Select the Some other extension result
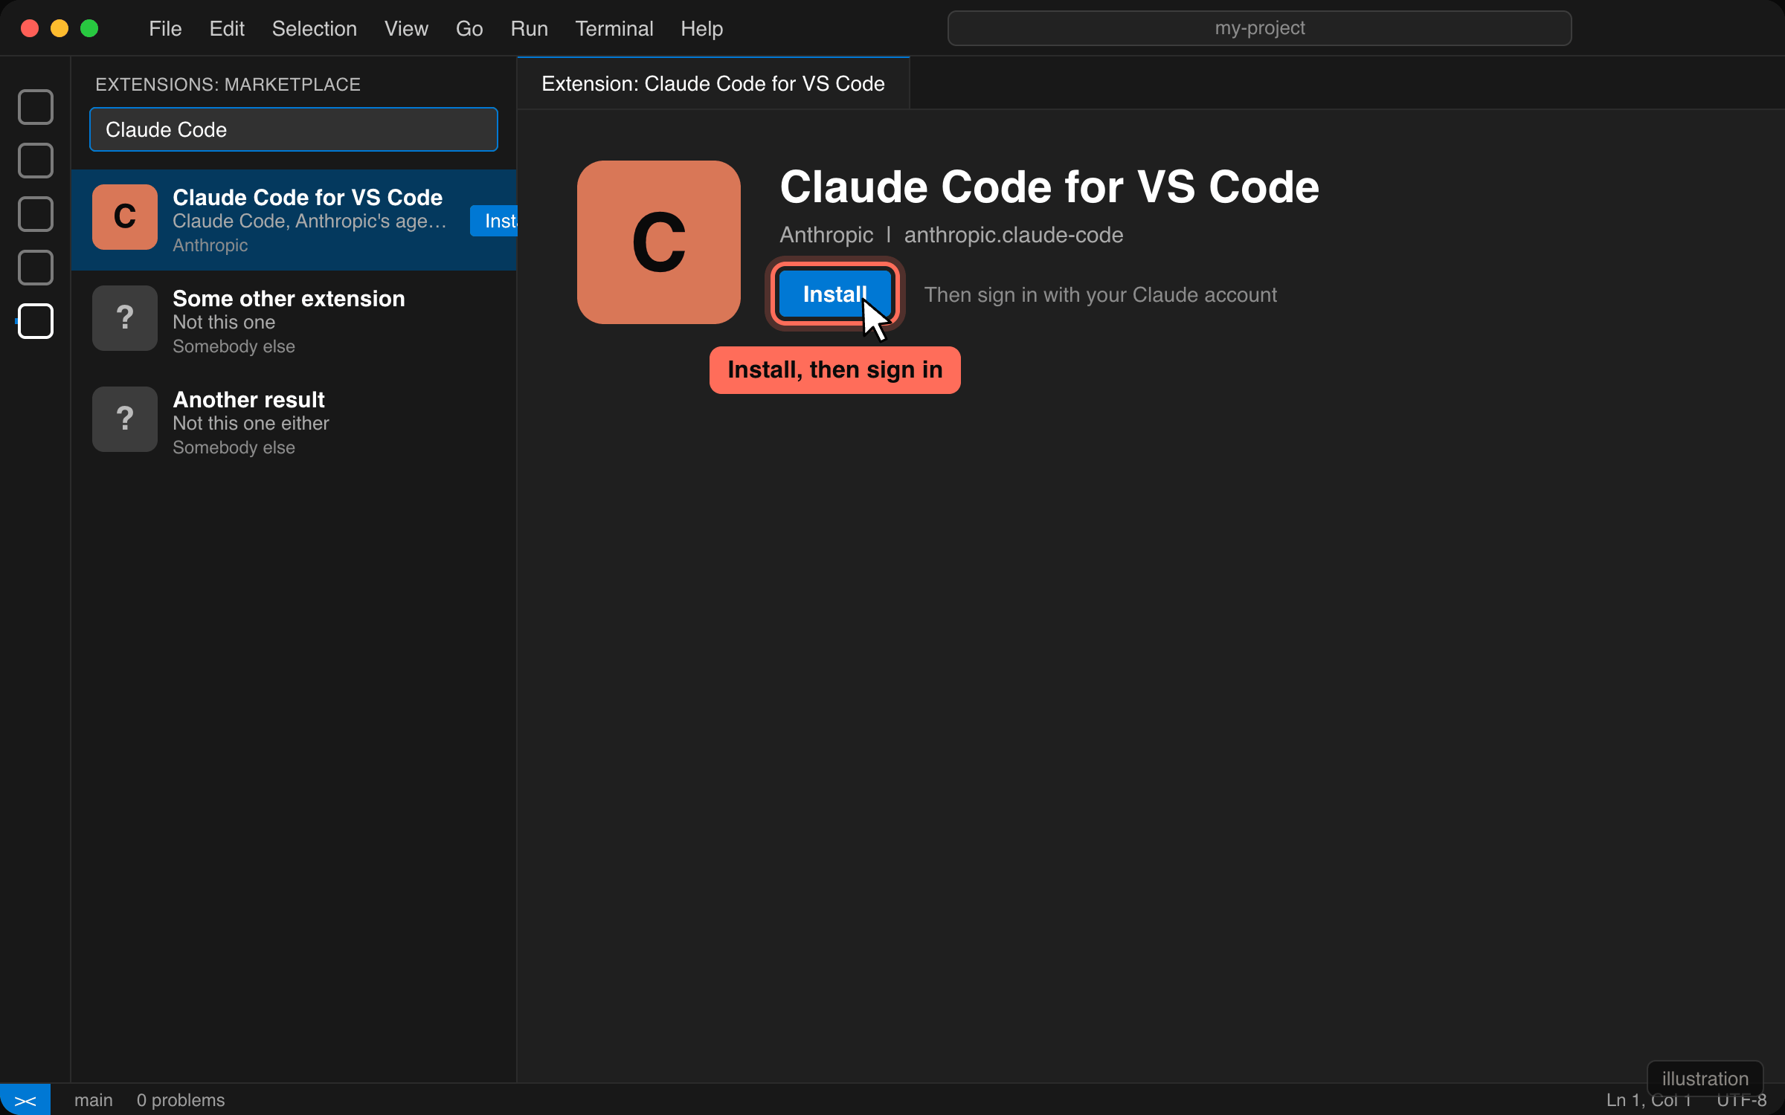 [x=294, y=321]
